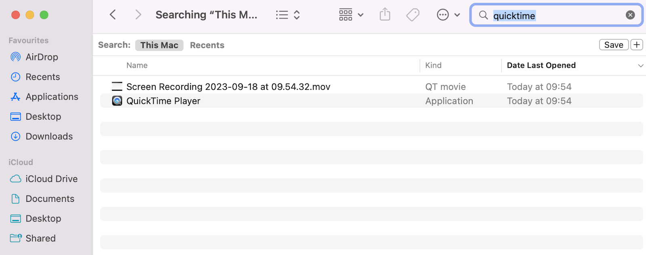Switch search scope to Recents
646x255 pixels.
[207, 45]
